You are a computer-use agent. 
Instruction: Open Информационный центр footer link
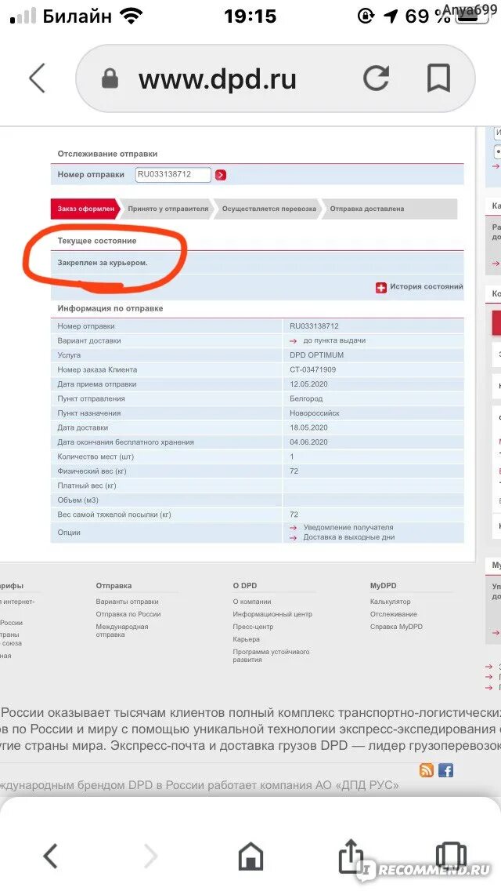click(272, 613)
